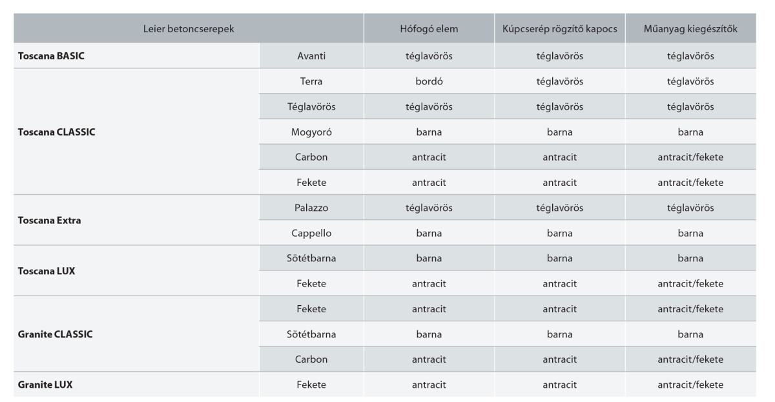The height and width of the screenshot is (402, 775).
Task: Click the 'Leier betoncserepek' column header
Action: point(187,29)
